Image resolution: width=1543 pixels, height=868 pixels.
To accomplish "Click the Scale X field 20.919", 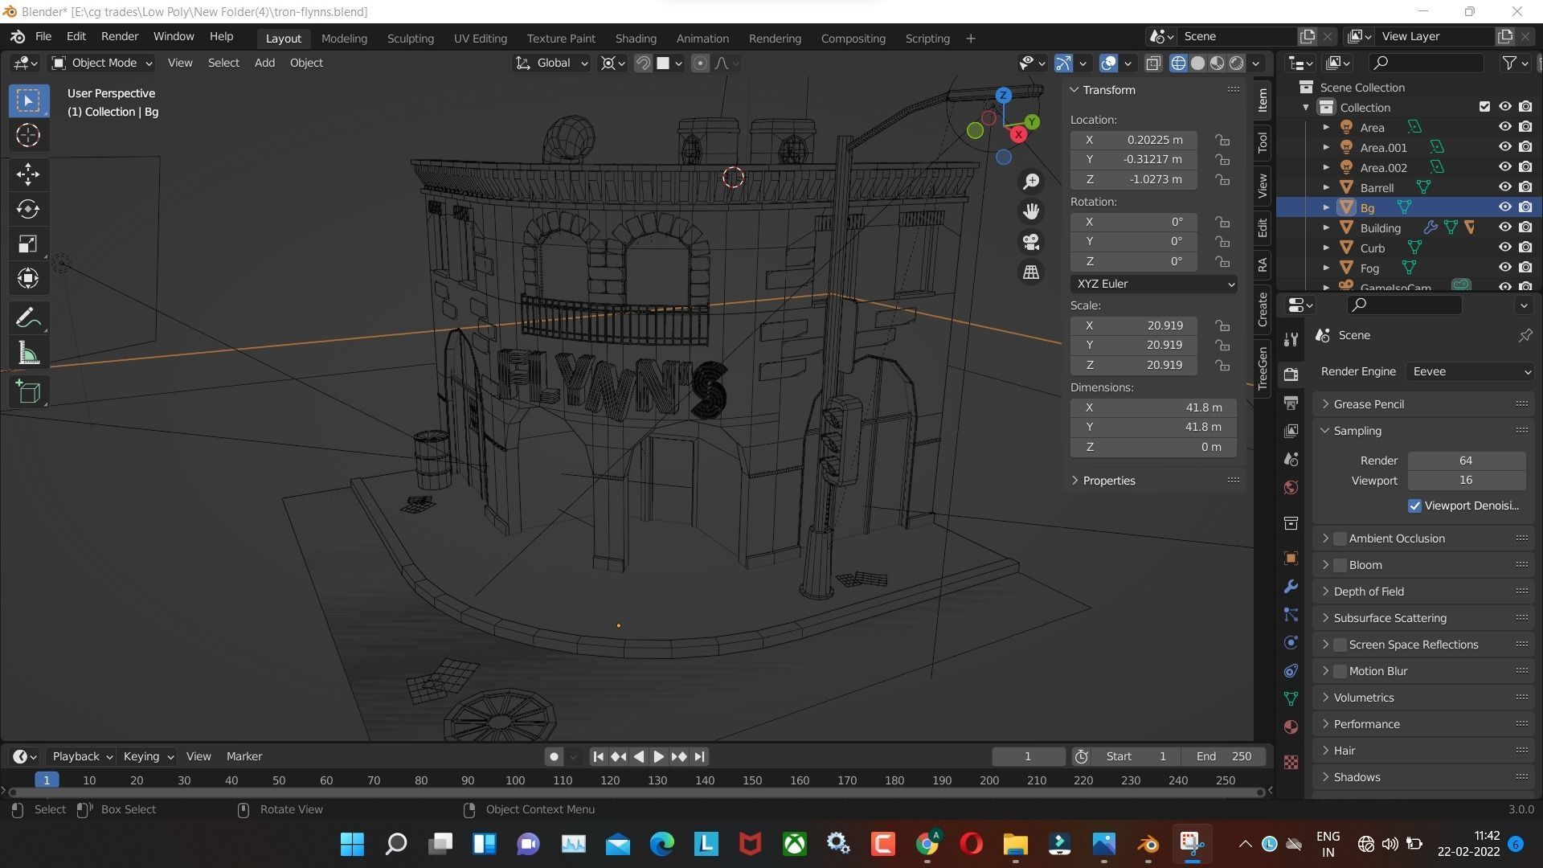I will coord(1134,325).
